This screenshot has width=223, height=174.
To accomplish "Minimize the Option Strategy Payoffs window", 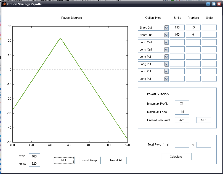I will click(x=208, y=4).
